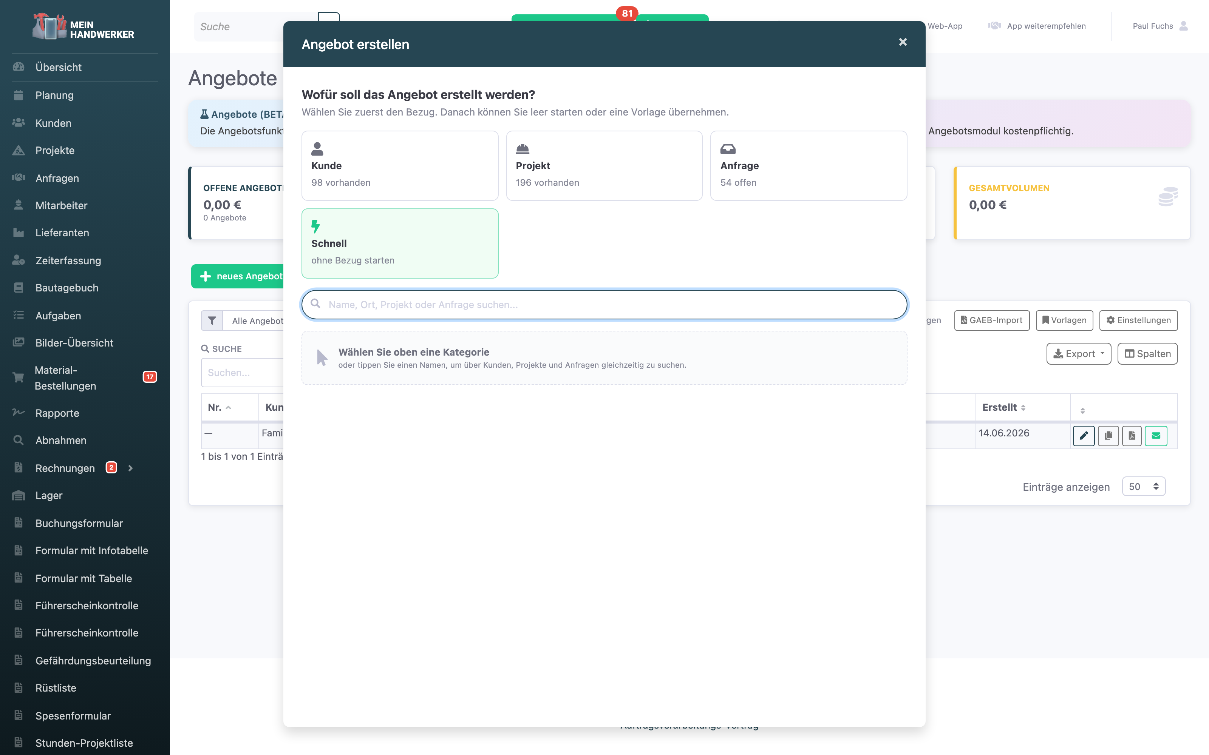Click the GESAMTVOLUMEN coins icon
This screenshot has height=755, width=1209.
tap(1168, 196)
